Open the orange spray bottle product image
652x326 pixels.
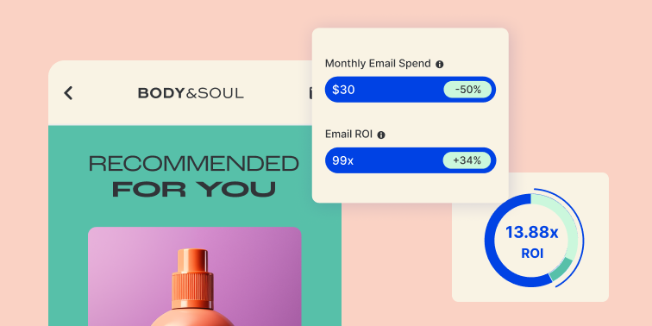point(195,277)
